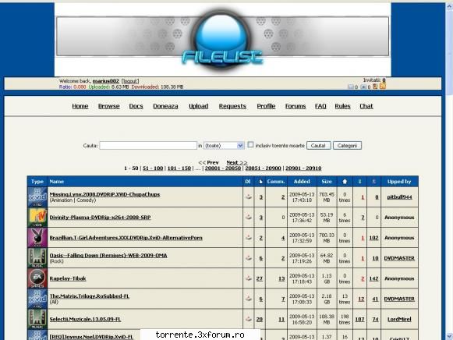Open Missing.Lynx.2008.DVDRiP.XViD-ChupaChups torrent
Screen dimensions: 453x340
pos(104,194)
